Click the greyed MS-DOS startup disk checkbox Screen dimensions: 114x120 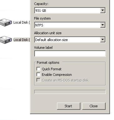coord(38,80)
